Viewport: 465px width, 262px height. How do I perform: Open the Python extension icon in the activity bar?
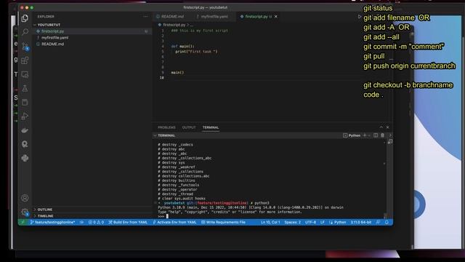pos(25,158)
